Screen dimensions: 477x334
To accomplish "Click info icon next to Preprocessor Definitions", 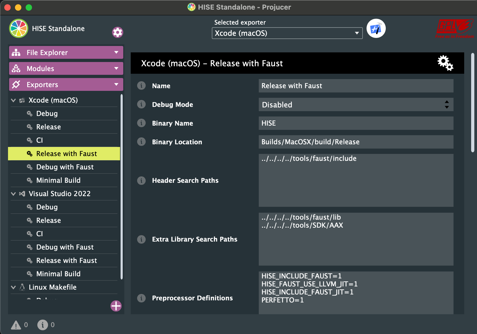I will click(x=141, y=298).
